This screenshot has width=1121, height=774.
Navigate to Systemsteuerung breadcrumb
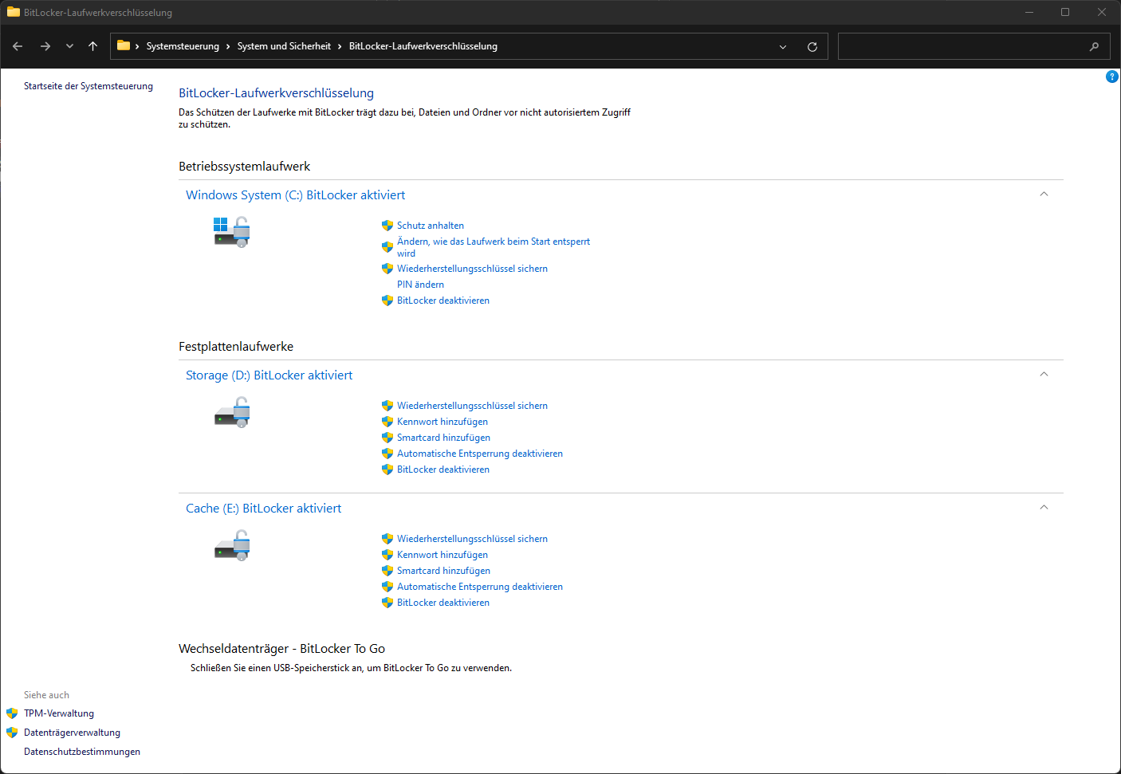pos(183,46)
